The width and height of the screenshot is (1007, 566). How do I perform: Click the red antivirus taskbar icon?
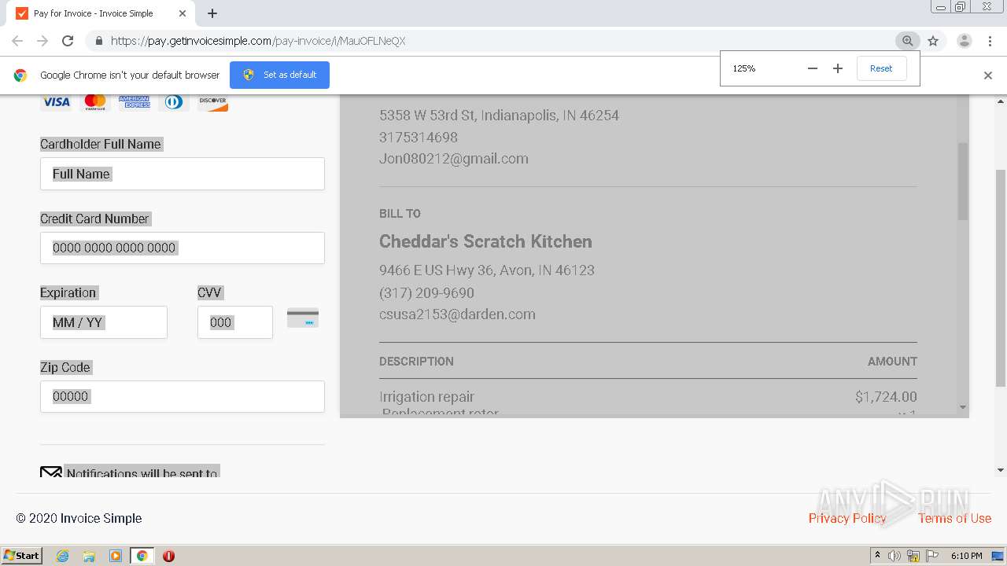(168, 556)
